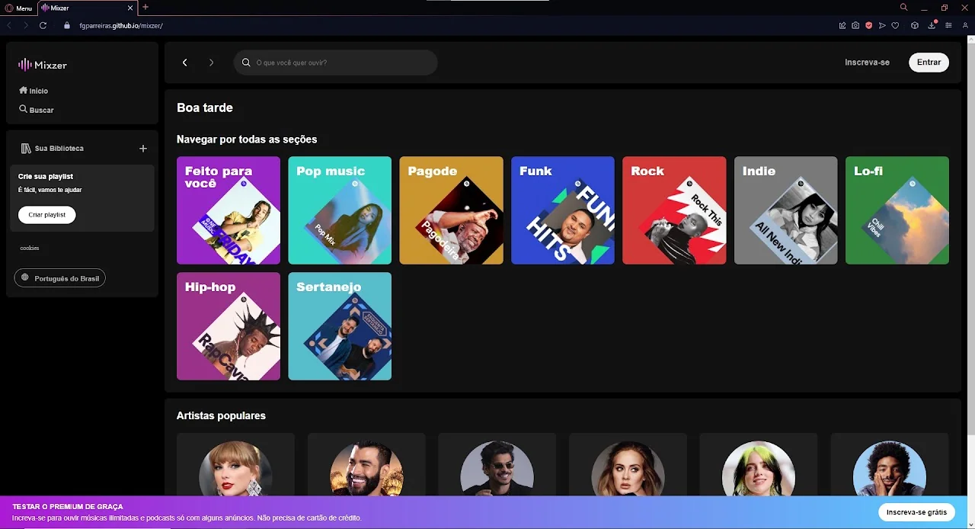The height and width of the screenshot is (529, 975).
Task: Open the easy setup sliders icon
Action: (x=948, y=25)
